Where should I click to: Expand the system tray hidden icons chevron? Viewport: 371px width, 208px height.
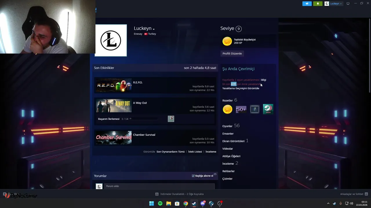[328, 203]
